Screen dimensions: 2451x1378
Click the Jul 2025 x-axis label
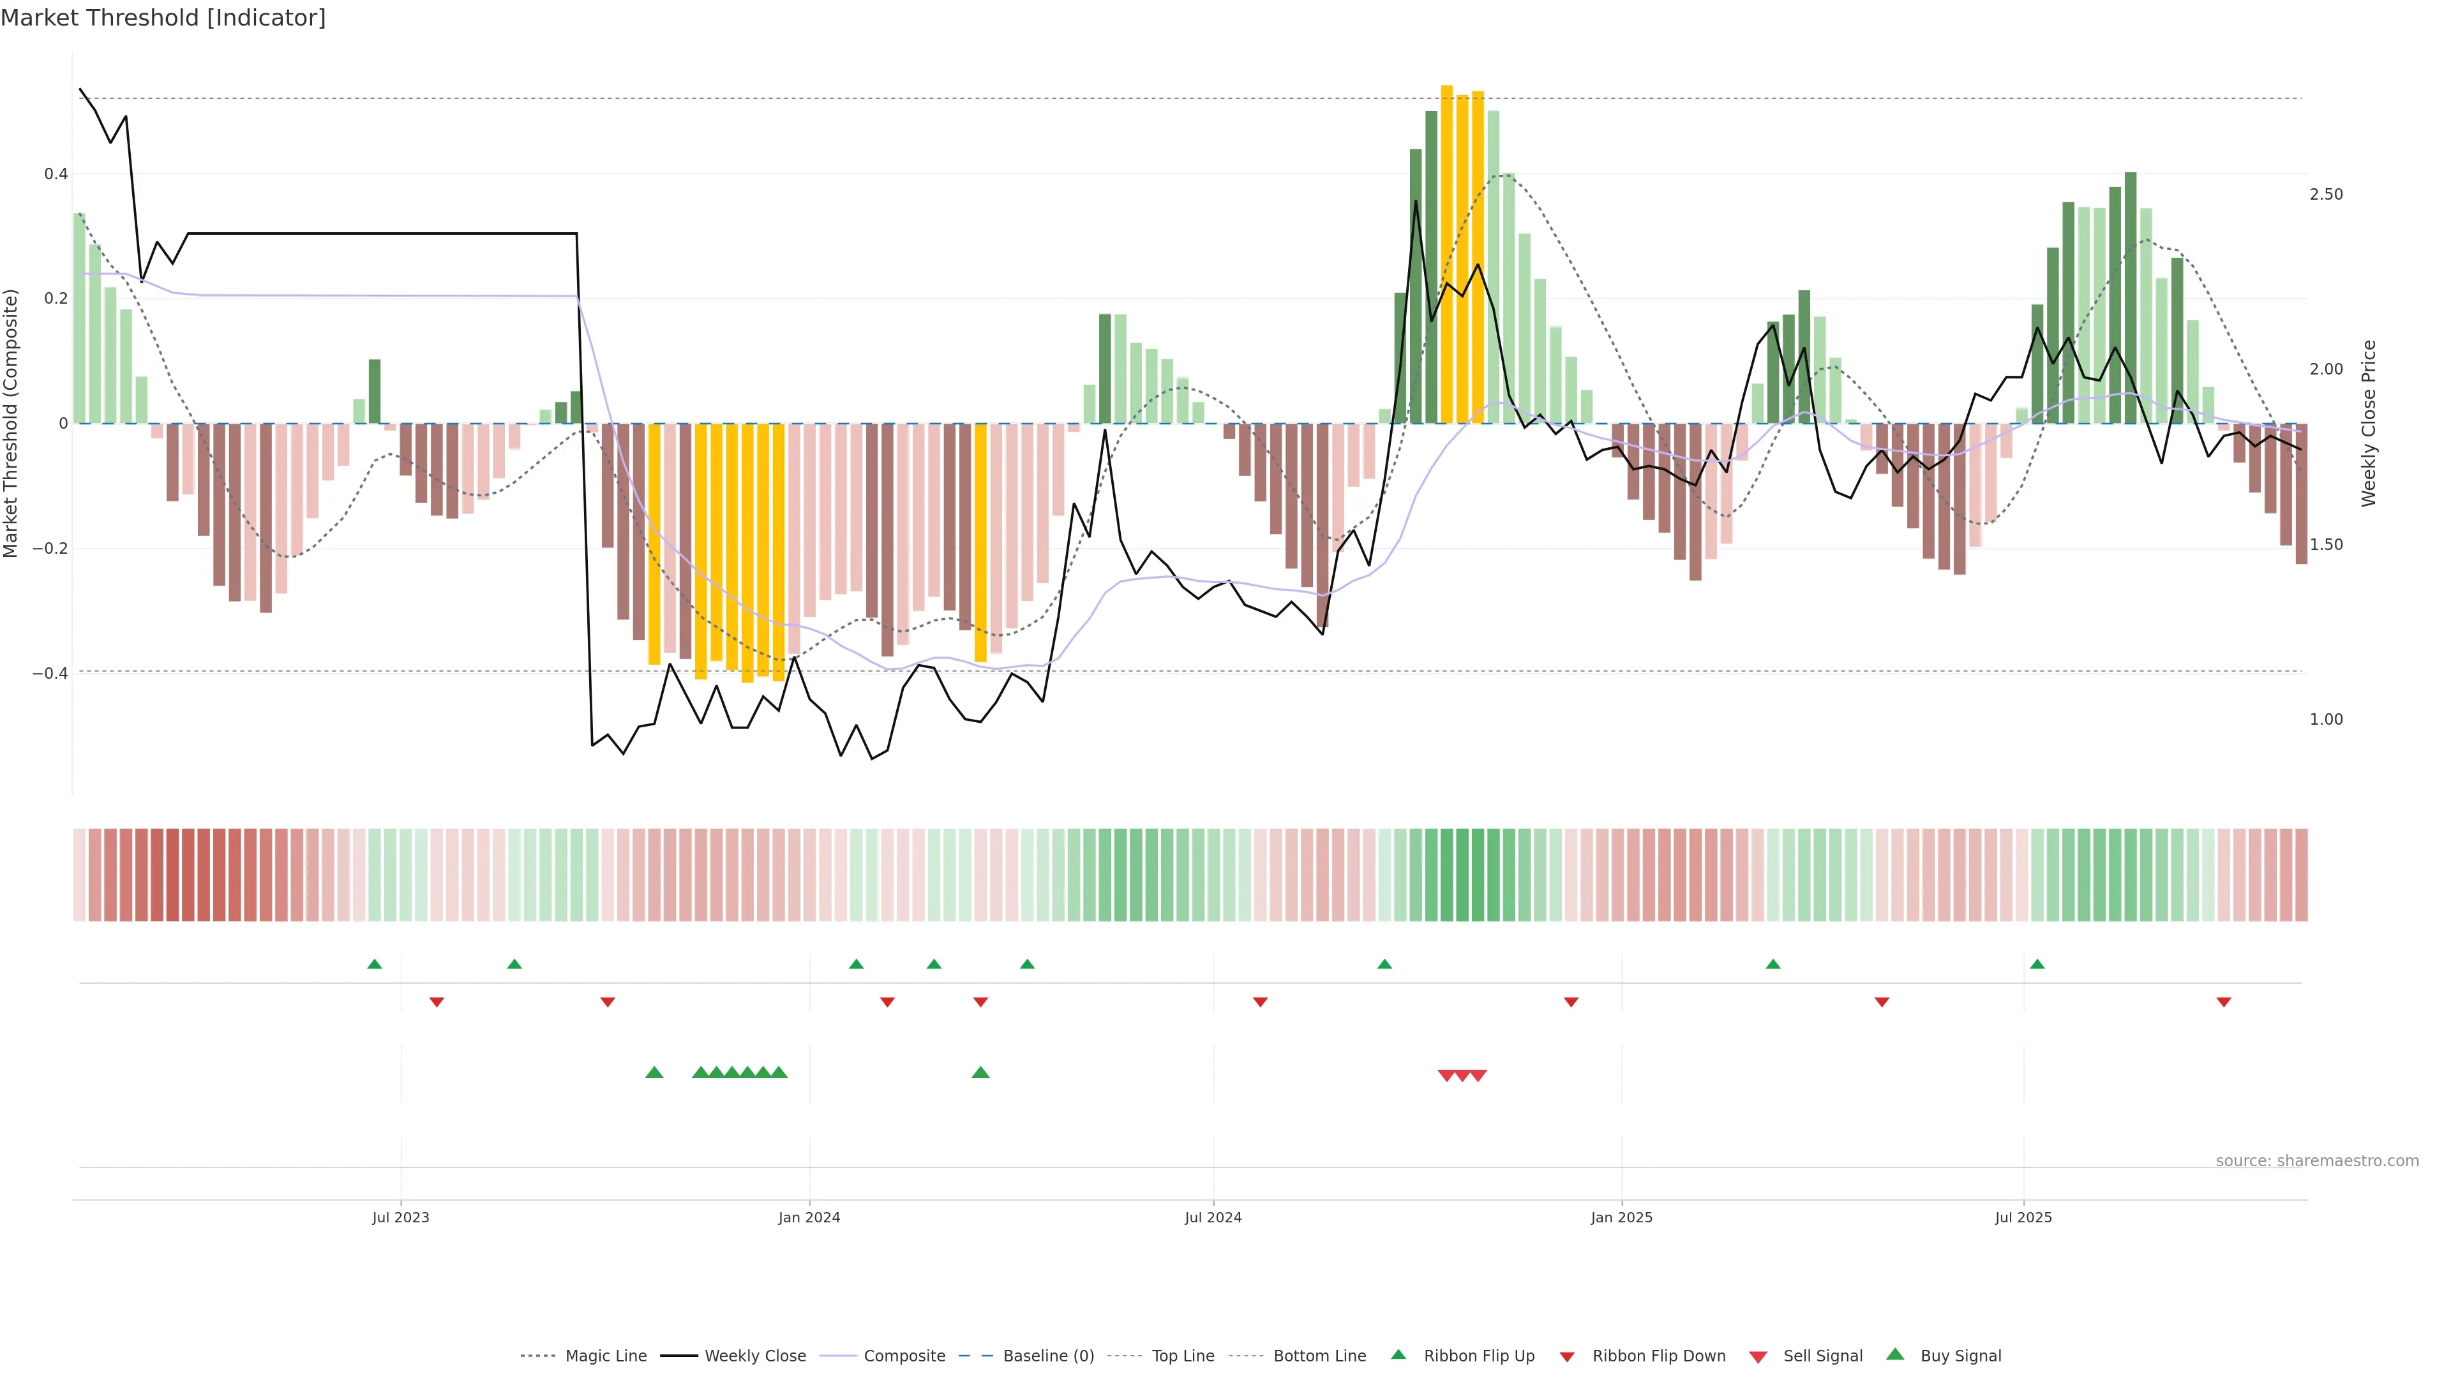coord(2023,1217)
